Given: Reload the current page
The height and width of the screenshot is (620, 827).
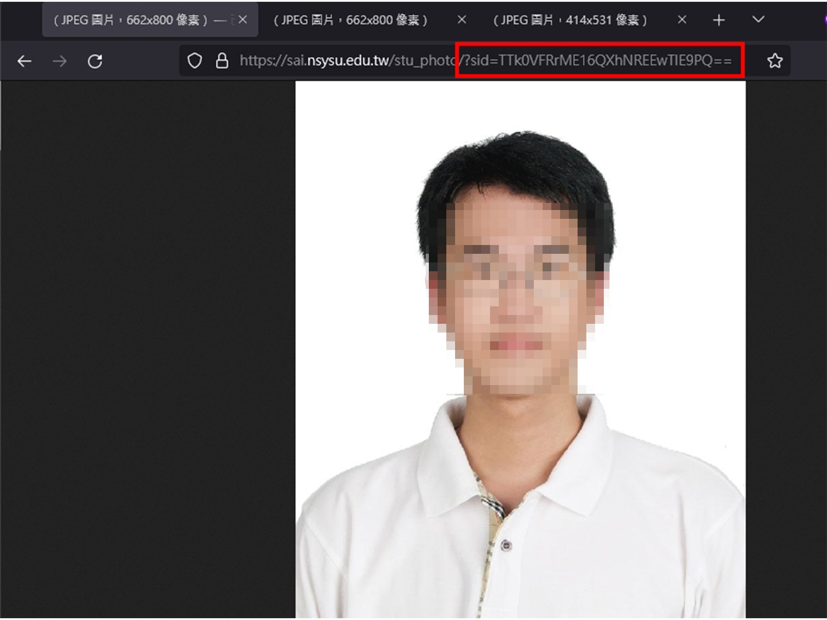Looking at the screenshot, I should tap(95, 61).
